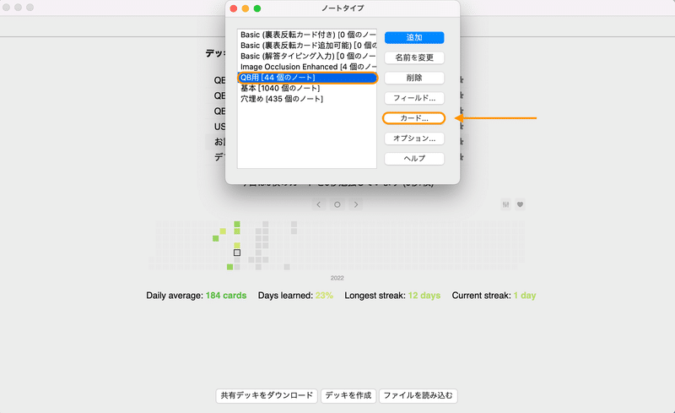
Task: Select the 穴埋め [435 個のノート] row
Action: [307, 99]
